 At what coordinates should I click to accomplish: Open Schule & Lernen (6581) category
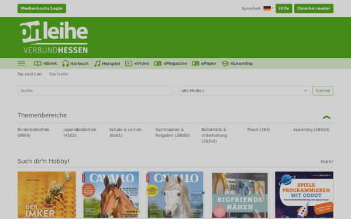click(x=125, y=133)
